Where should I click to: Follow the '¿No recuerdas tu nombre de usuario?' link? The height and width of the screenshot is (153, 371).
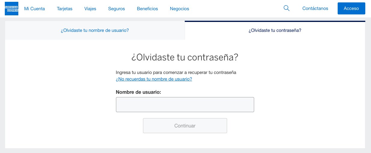pos(154,79)
